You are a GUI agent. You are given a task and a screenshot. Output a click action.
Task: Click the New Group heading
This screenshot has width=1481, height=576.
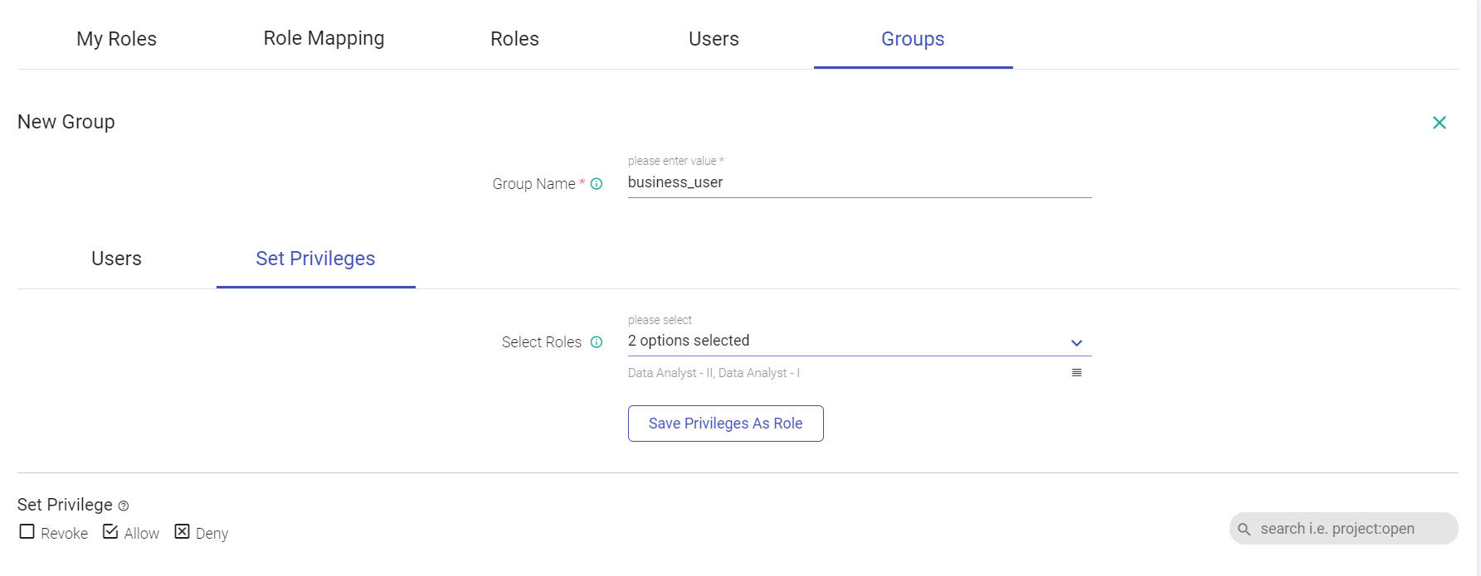click(66, 122)
